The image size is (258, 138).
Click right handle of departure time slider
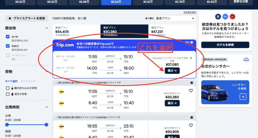coord(46,125)
